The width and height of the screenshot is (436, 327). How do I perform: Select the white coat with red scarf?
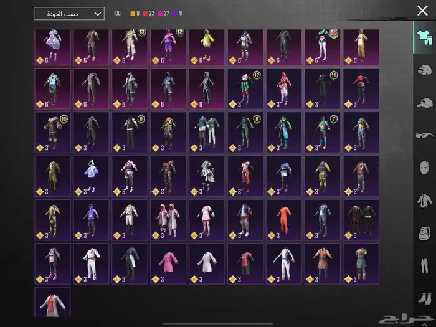click(52, 302)
